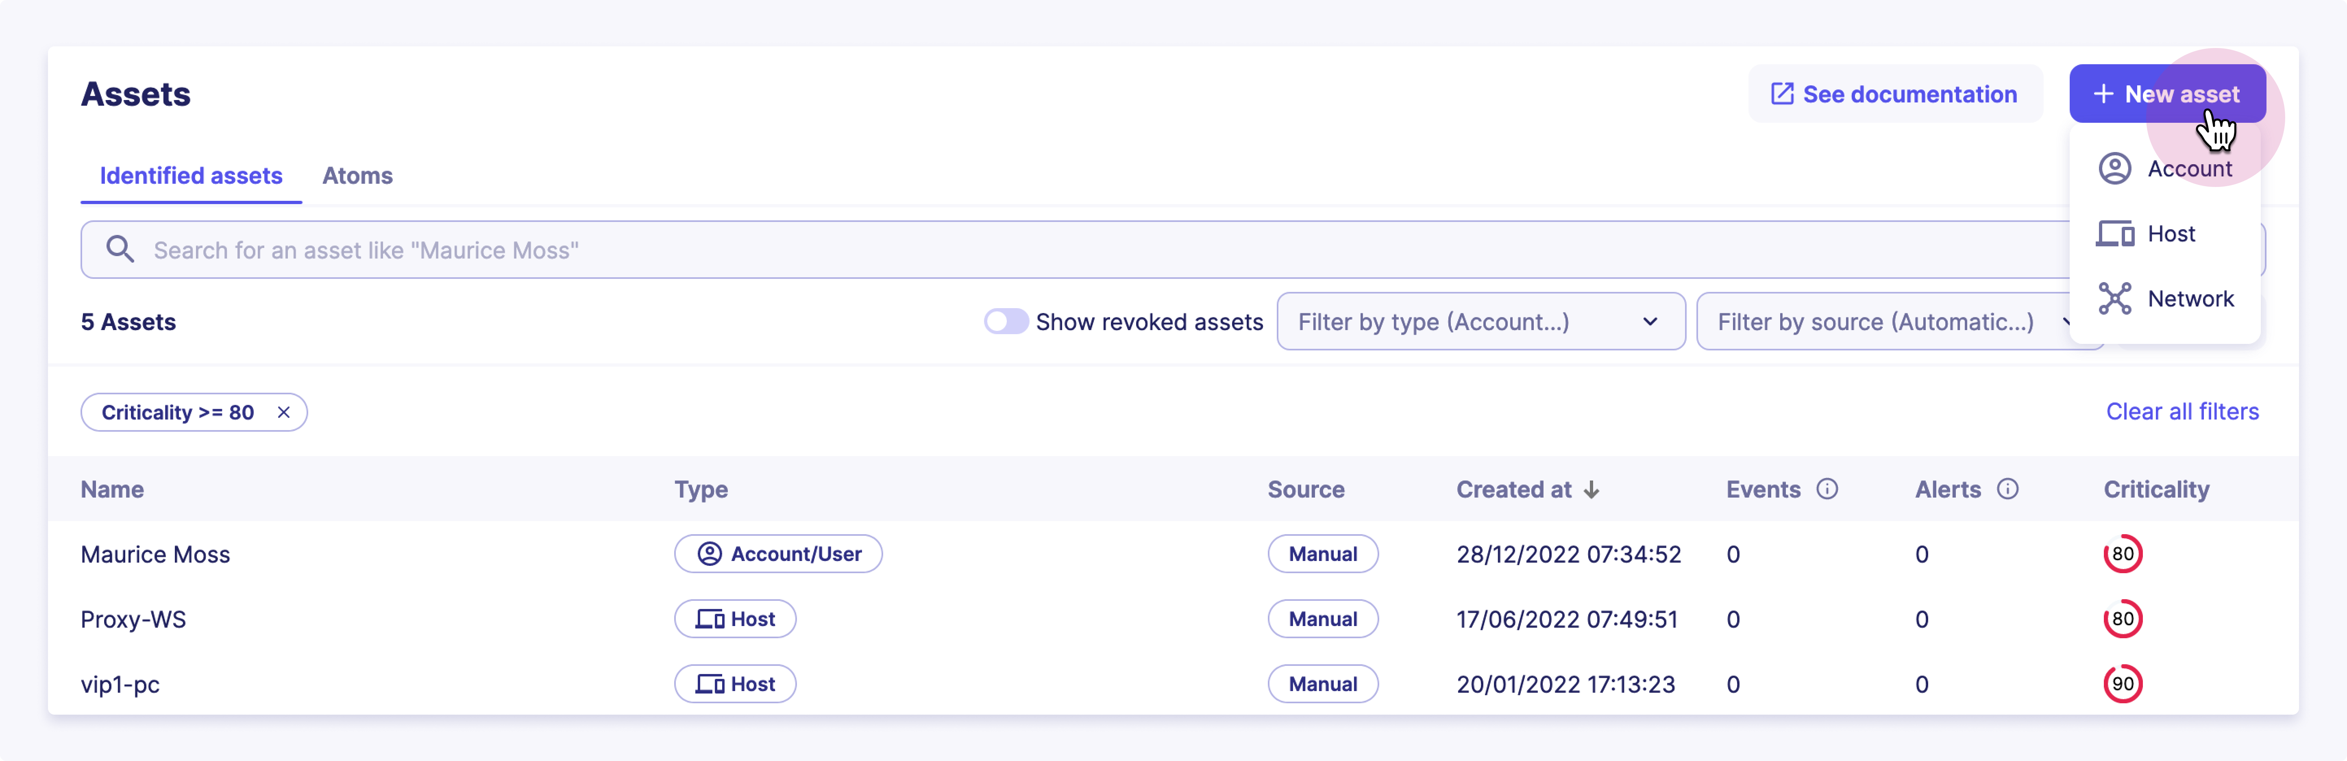Viewport: 2347px width, 761px height.
Task: Click the criticality gauge showing 90 for vip1-pc
Action: point(2123,683)
